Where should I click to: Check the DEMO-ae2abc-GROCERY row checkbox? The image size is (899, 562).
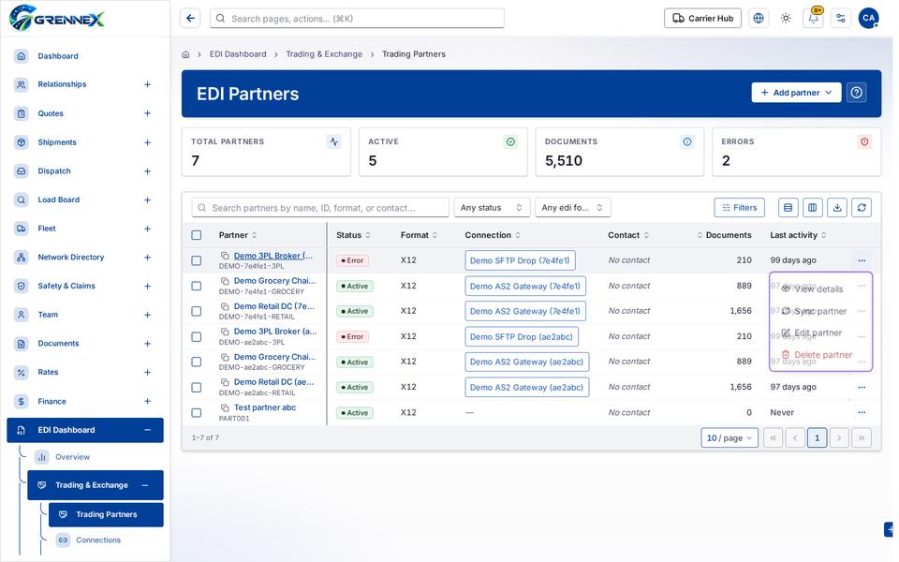tap(197, 362)
